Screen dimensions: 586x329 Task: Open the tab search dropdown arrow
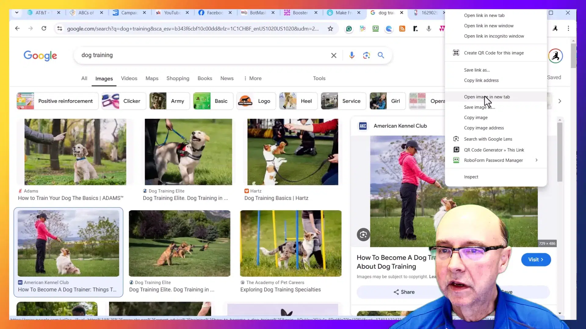(x=17, y=12)
